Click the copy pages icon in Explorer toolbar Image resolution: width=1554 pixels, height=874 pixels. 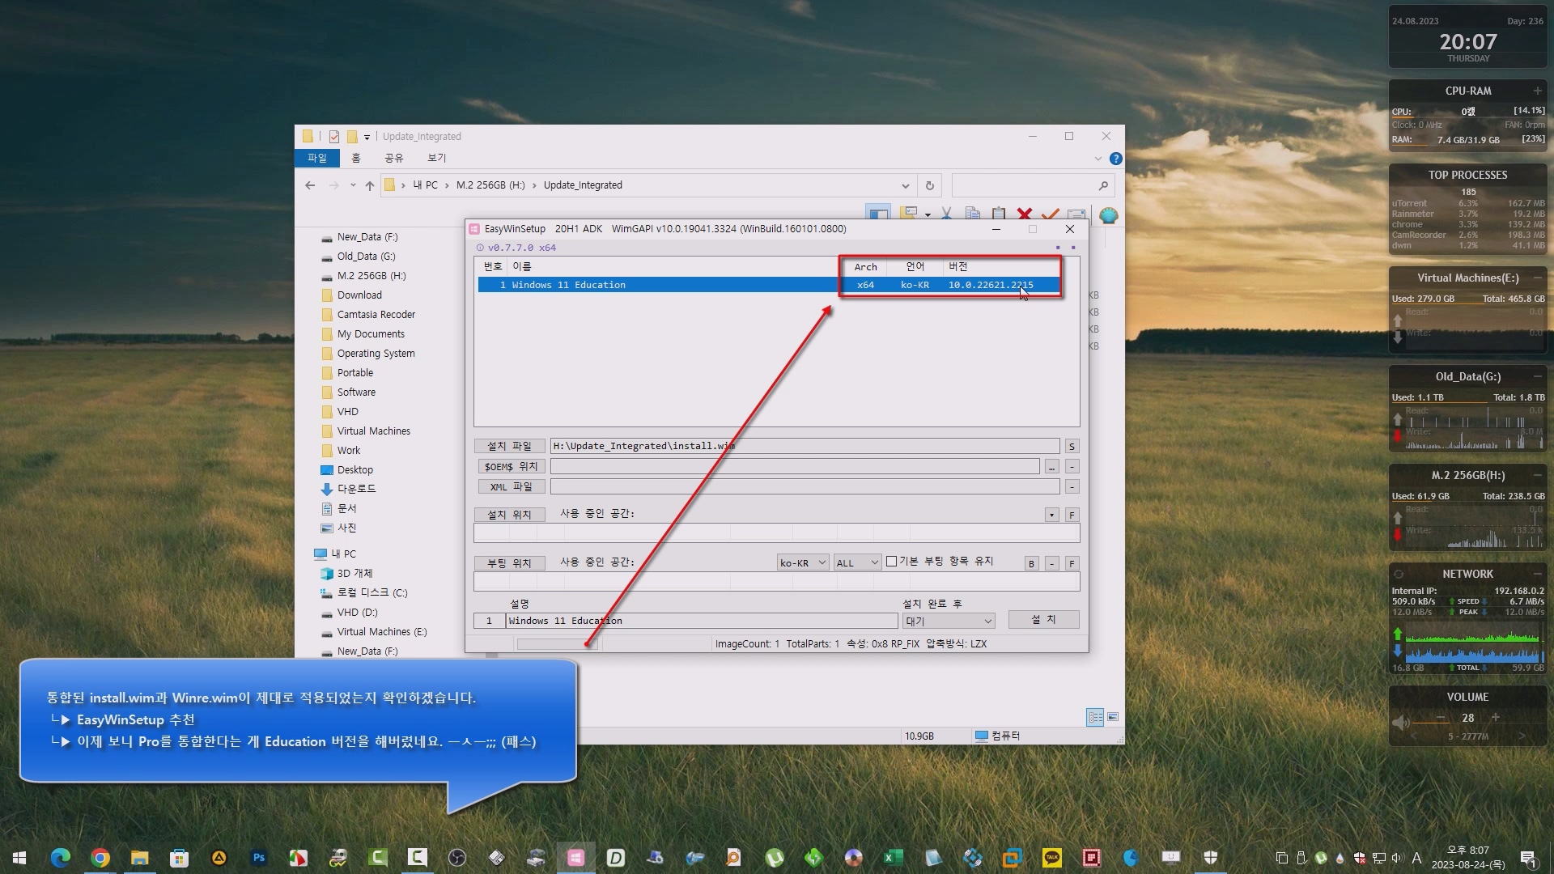point(973,214)
